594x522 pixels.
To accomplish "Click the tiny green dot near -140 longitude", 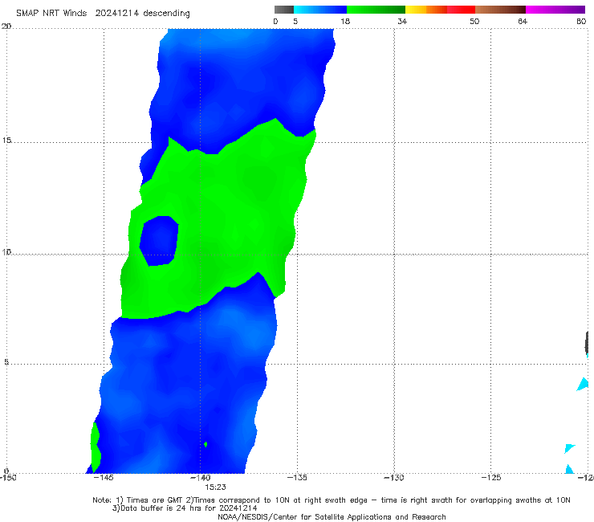I will pyautogui.click(x=205, y=444).
